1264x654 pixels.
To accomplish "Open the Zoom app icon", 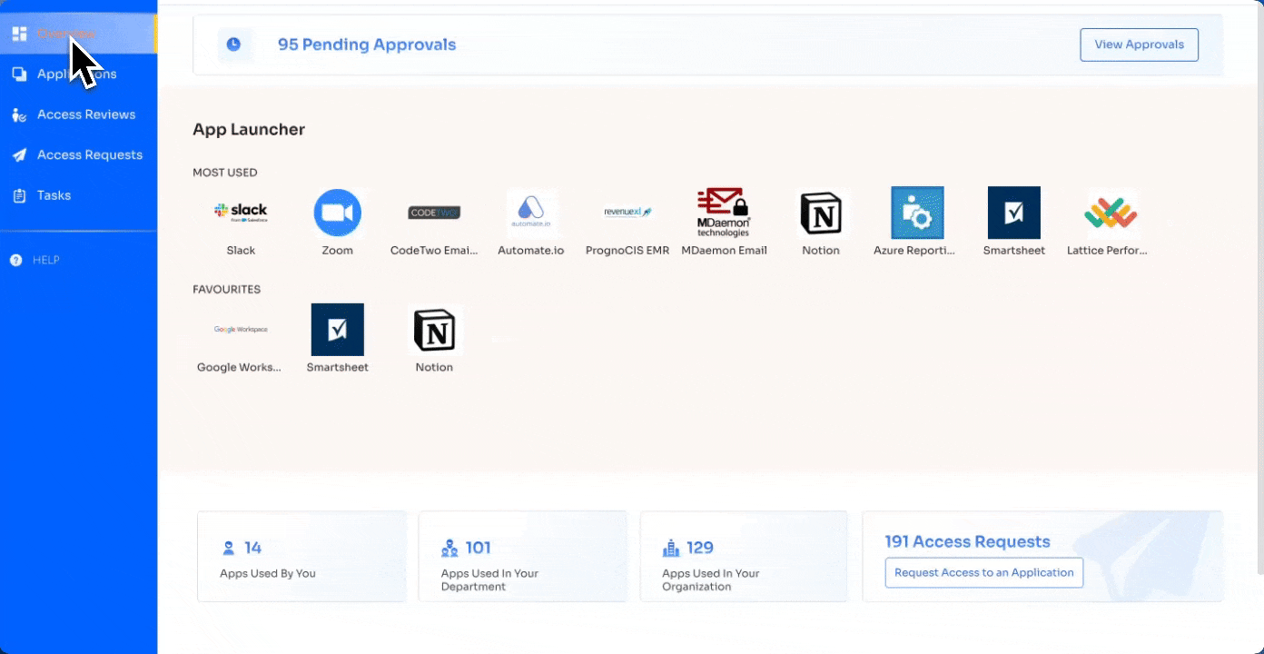I will pos(338,213).
